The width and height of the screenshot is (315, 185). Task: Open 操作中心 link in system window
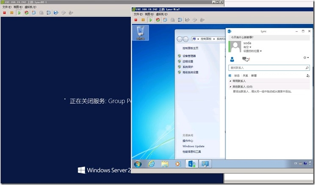(x=188, y=141)
